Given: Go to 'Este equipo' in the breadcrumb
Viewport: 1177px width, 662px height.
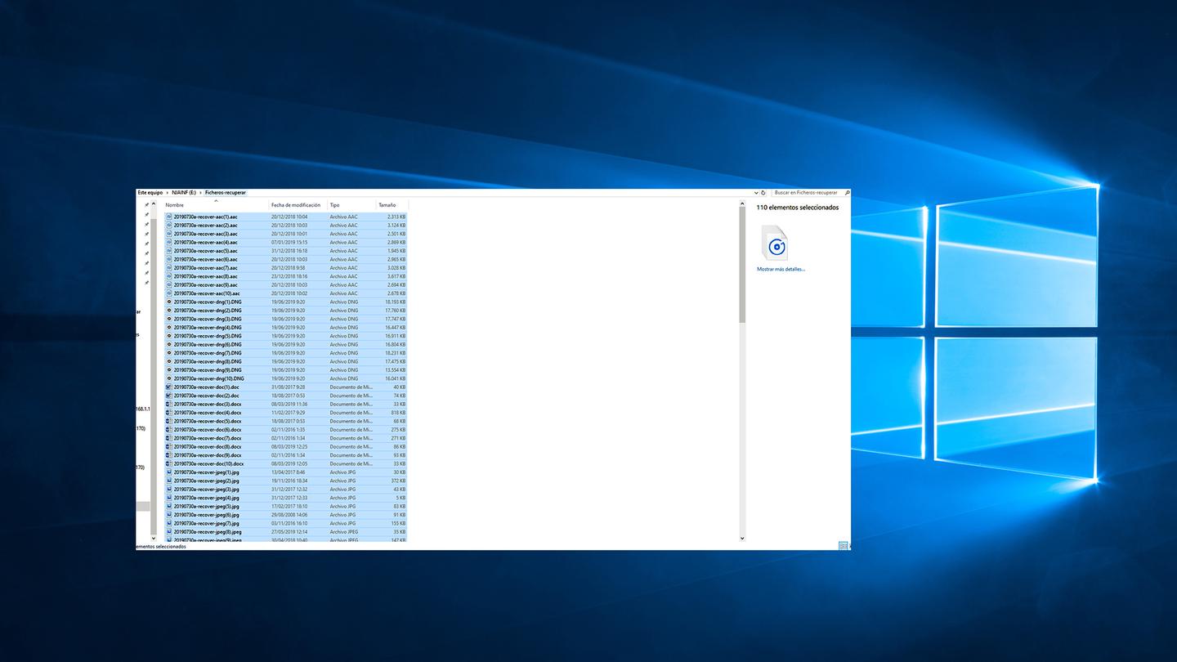Looking at the screenshot, I should pos(150,193).
